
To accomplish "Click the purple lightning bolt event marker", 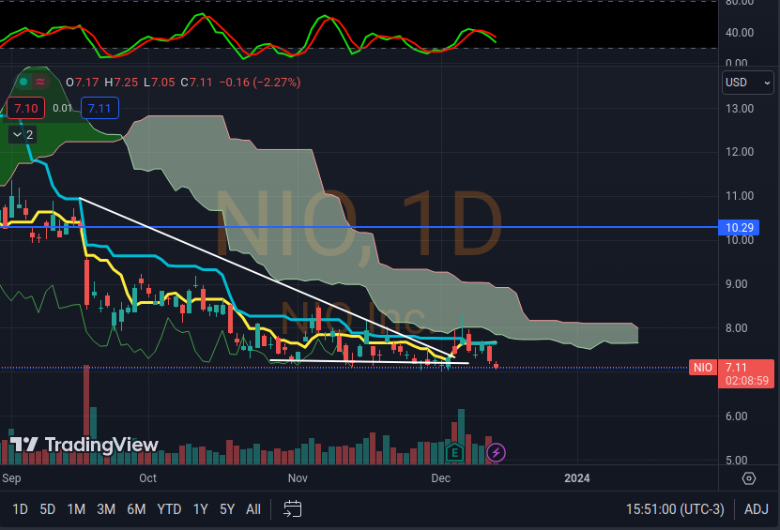I will (x=496, y=453).
